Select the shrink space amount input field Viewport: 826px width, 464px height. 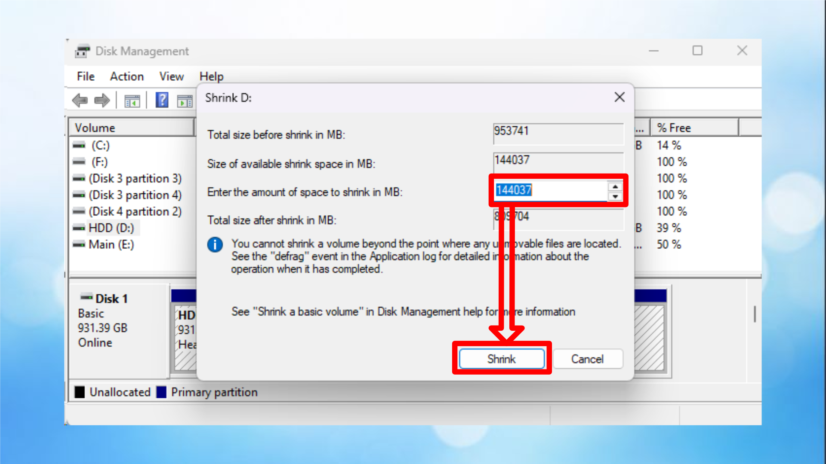tap(551, 190)
